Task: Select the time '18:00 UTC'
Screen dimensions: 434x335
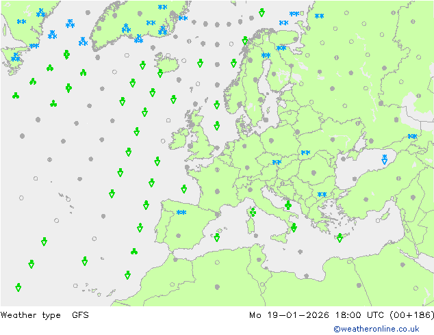Action: tap(359, 315)
